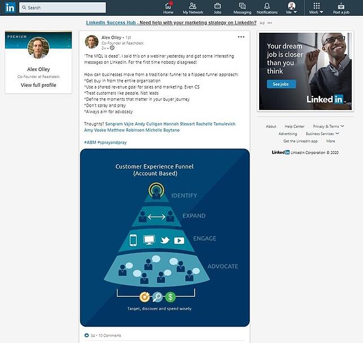Expand the Work apps dropdown
The image size is (363, 343).
pyautogui.click(x=316, y=8)
